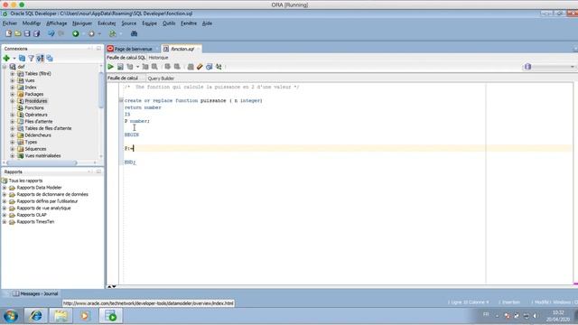This screenshot has width=578, height=325.
Task: Select Types in the connection tree
Action: pyautogui.click(x=31, y=143)
